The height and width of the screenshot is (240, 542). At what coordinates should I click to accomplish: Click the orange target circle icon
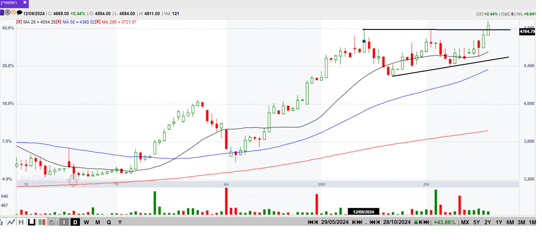click(13, 12)
